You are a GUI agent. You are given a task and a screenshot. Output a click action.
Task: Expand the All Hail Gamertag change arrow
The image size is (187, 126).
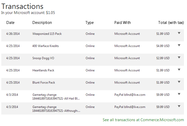(179, 94)
